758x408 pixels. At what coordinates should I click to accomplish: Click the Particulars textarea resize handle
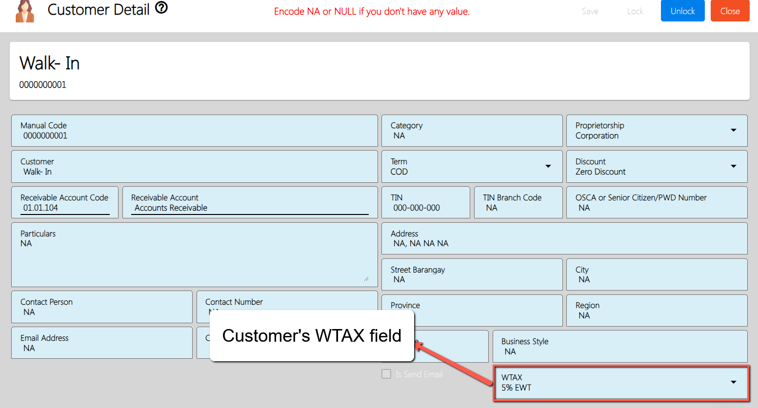366,279
